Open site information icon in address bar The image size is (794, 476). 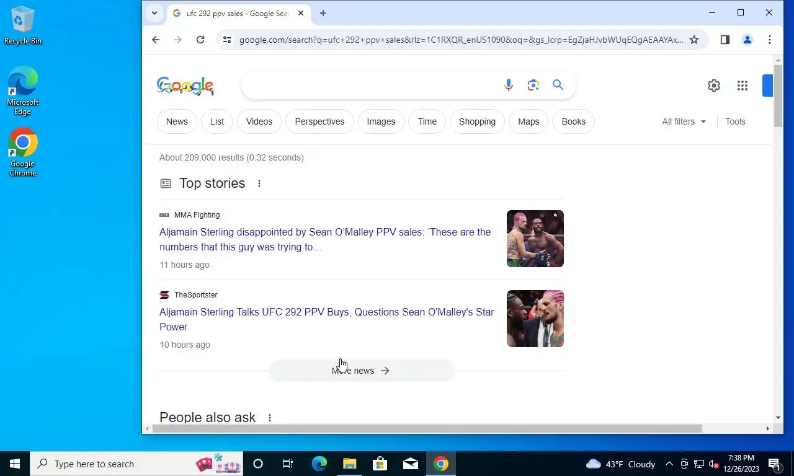[x=227, y=40]
